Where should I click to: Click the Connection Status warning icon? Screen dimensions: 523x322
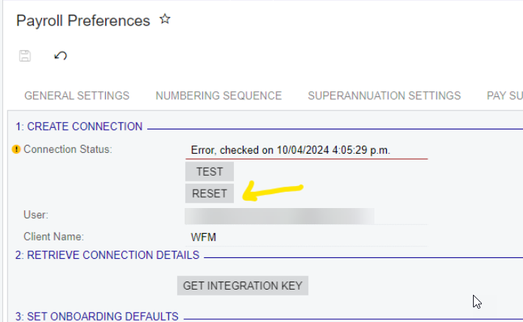(16, 149)
